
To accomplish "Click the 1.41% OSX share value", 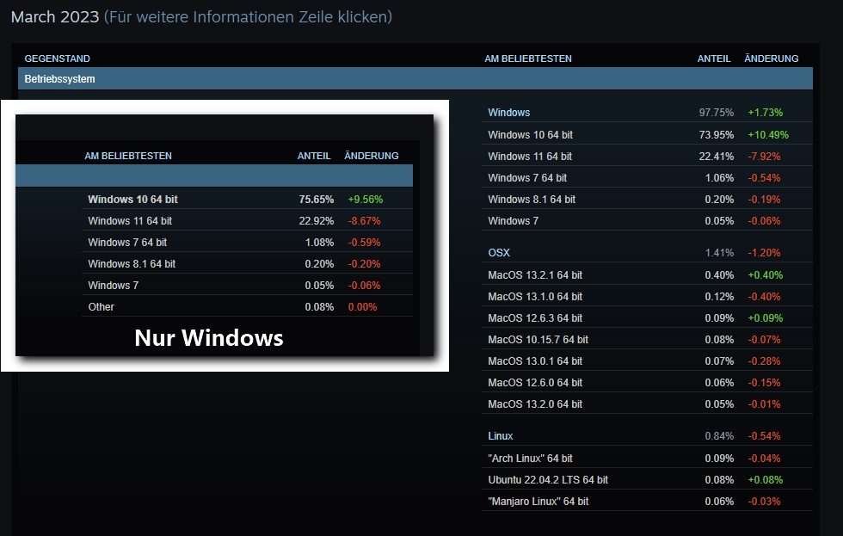I will pos(719,253).
